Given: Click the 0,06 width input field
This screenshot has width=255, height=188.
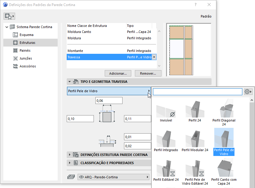Looking at the screenshot, I should click(109, 101).
